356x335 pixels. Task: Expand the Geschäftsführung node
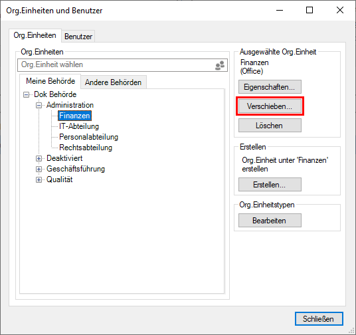[x=39, y=169]
